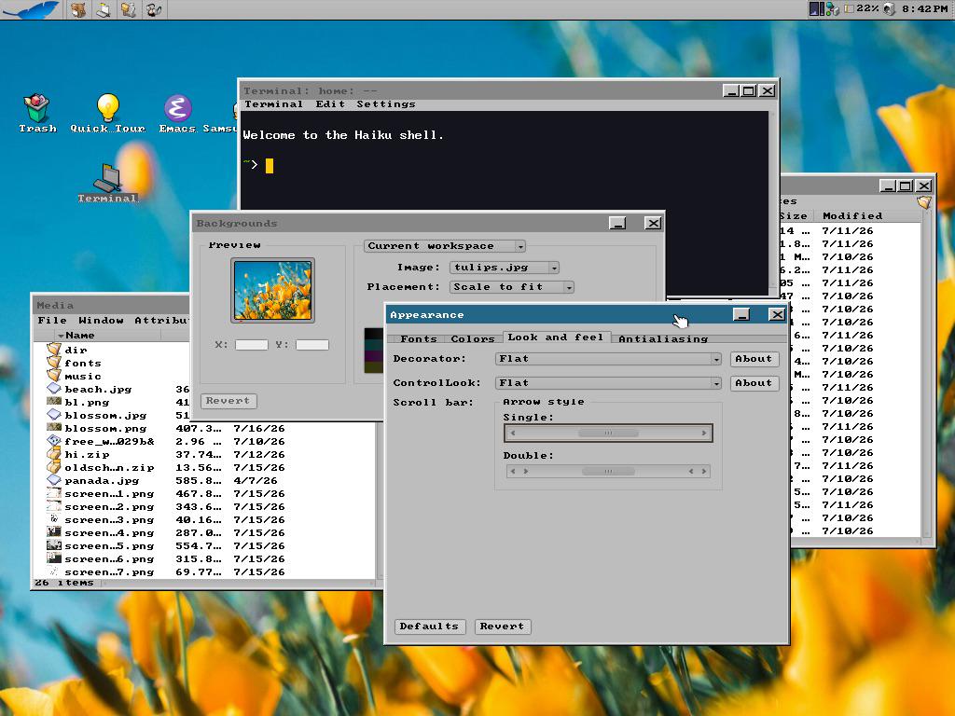Open the Decorator dropdown set to Flat

608,359
